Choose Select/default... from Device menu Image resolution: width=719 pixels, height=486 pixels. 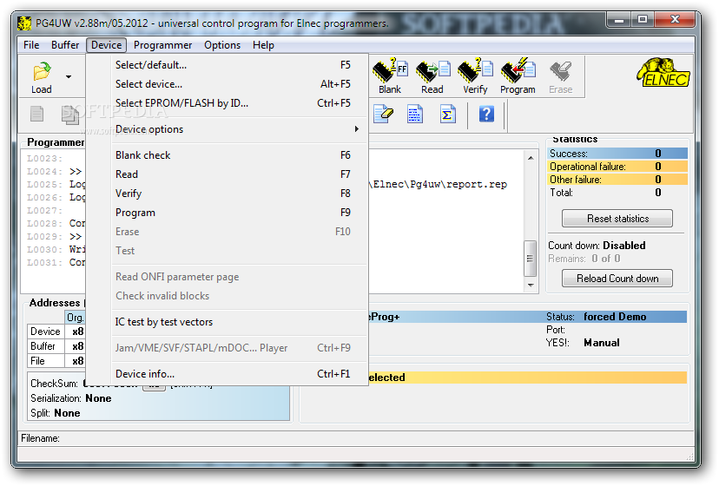[228, 65]
